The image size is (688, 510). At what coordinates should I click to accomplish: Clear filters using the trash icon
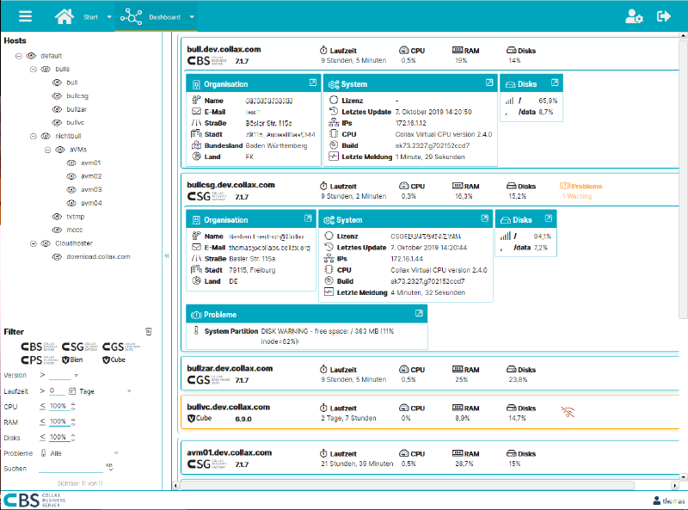[x=148, y=331]
